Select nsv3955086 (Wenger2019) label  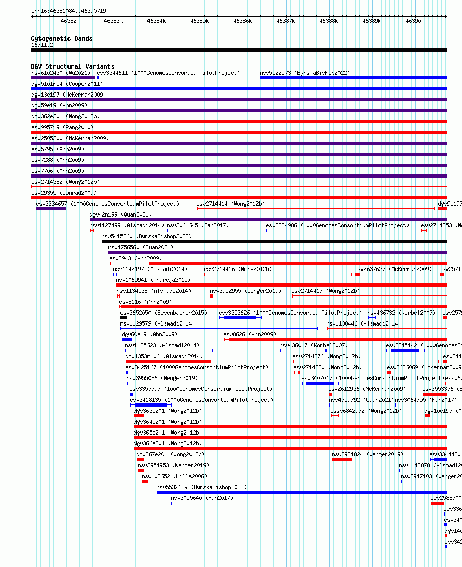click(162, 378)
